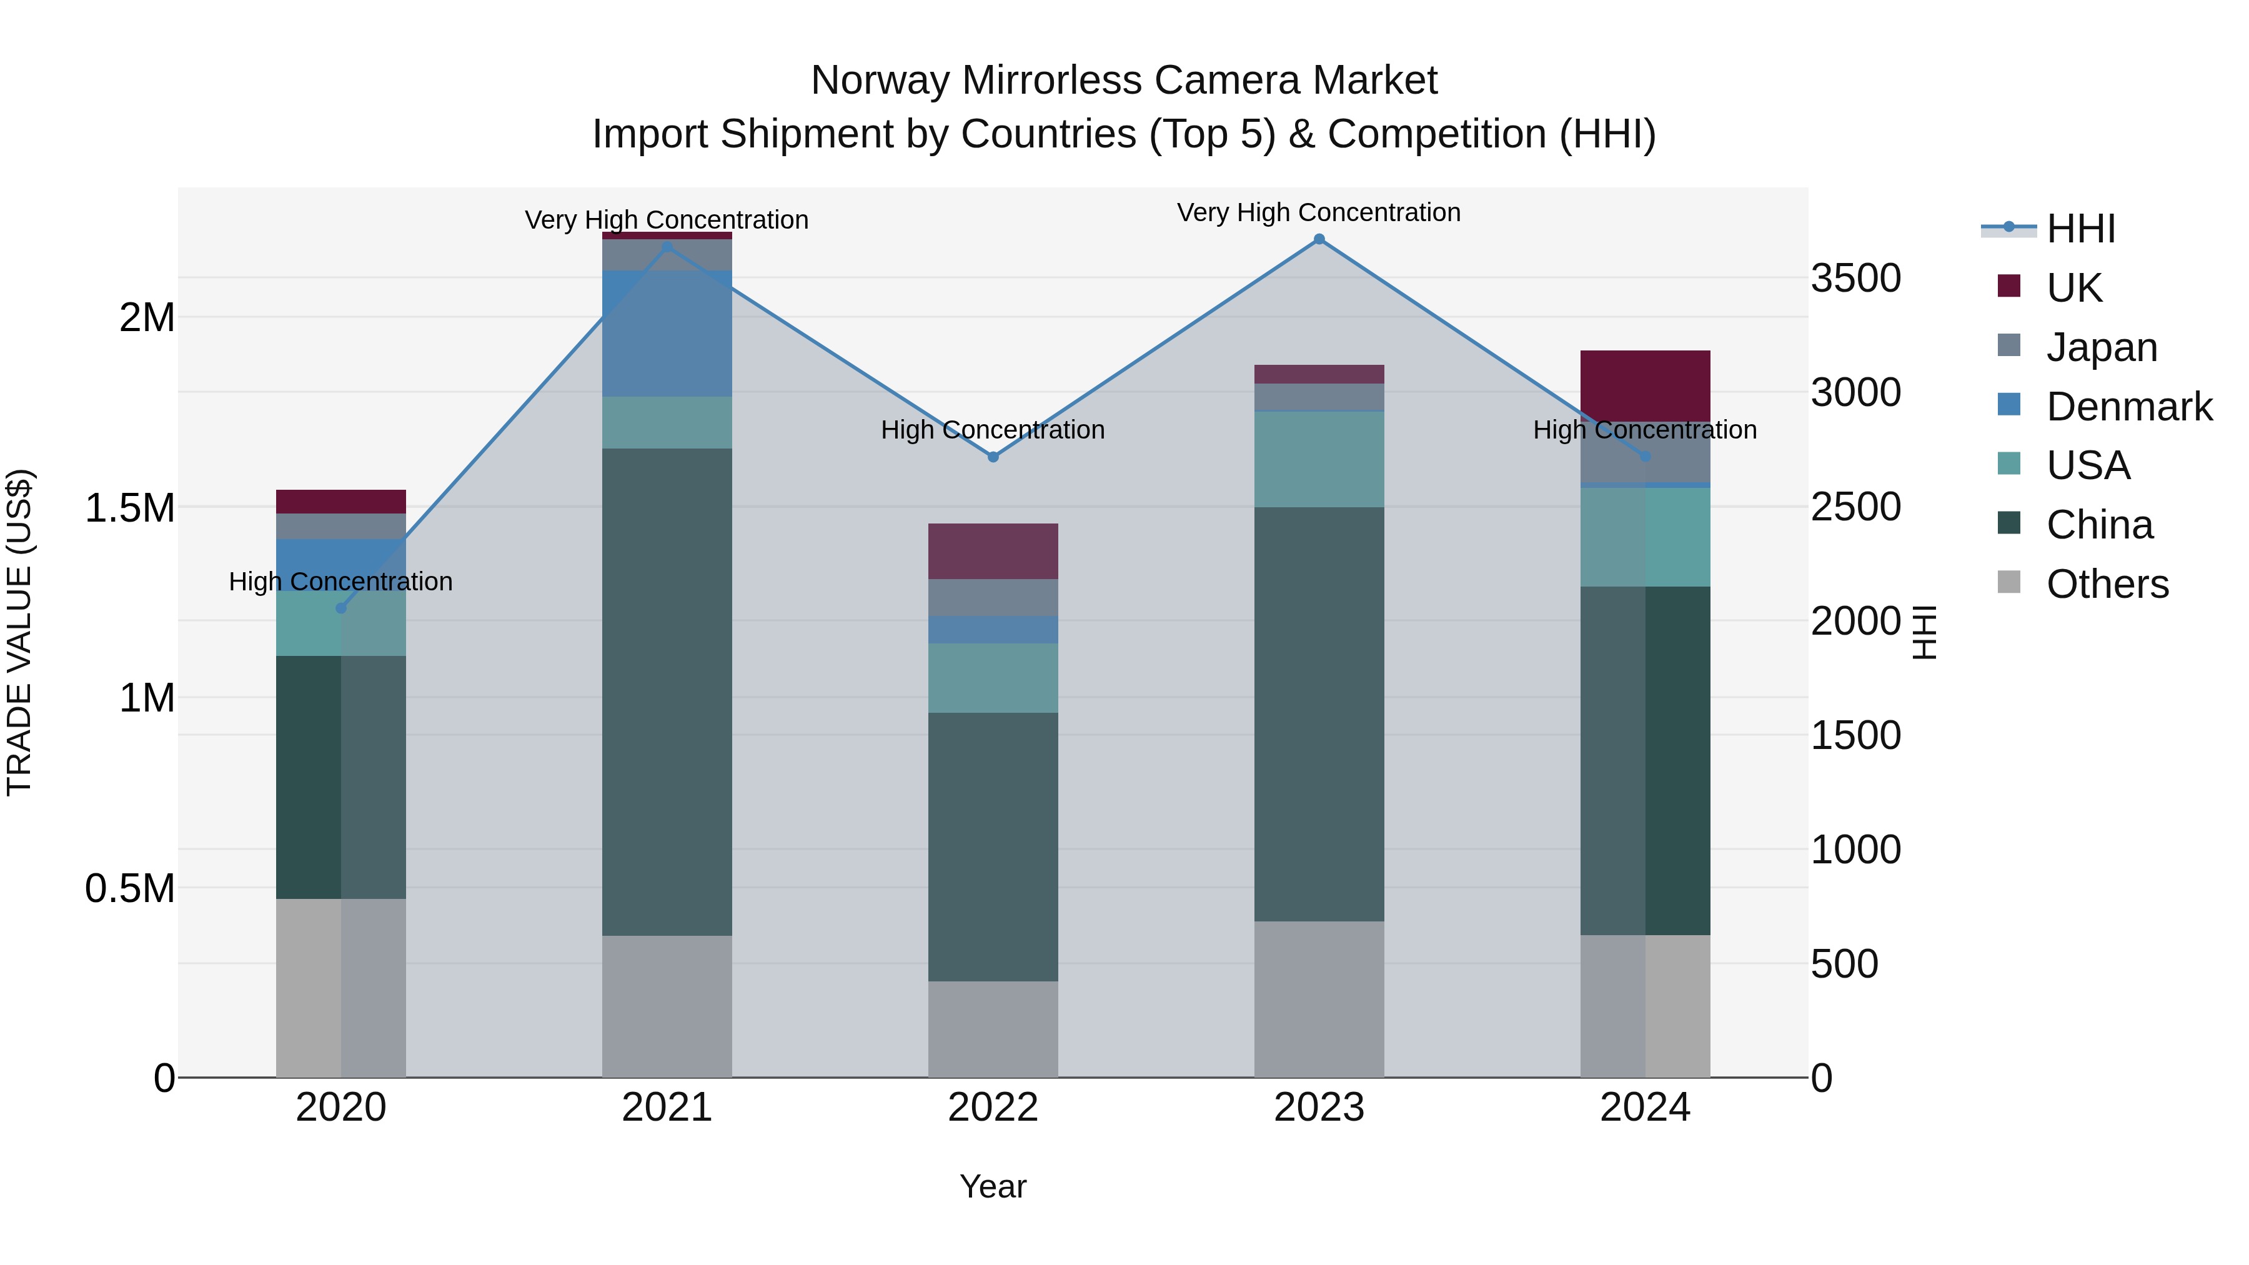Click the 2022 x-axis tick label
The width and height of the screenshot is (2249, 1265).
tap(993, 1108)
